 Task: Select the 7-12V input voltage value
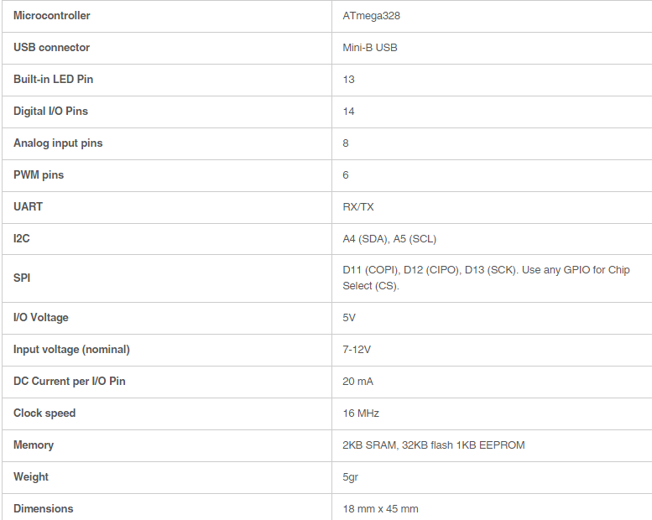[357, 350]
